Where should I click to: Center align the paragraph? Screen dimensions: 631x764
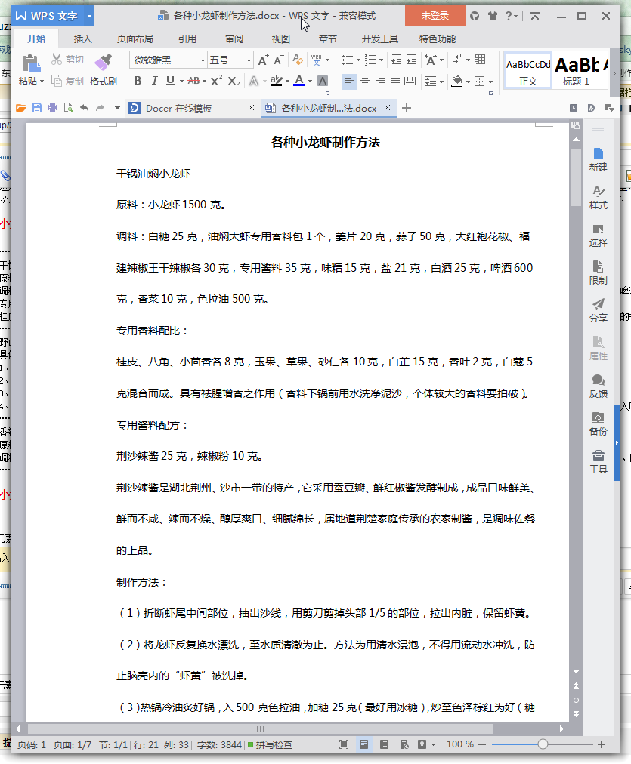pos(365,81)
